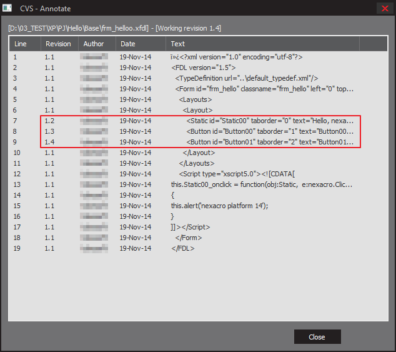Select line 7 Static00 revision 1.2 row

[x=270, y=121]
